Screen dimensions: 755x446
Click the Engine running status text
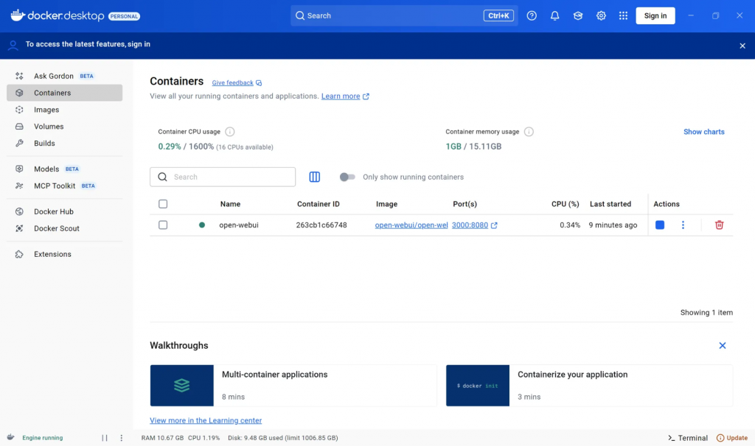[x=42, y=438]
